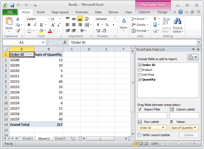204x149 pixels.
Task: Apply Percent Style number format
Action: [x=107, y=25]
